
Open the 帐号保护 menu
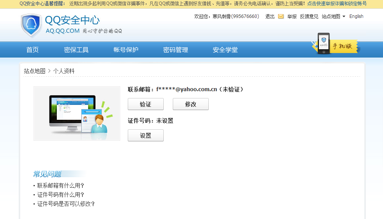click(126, 50)
